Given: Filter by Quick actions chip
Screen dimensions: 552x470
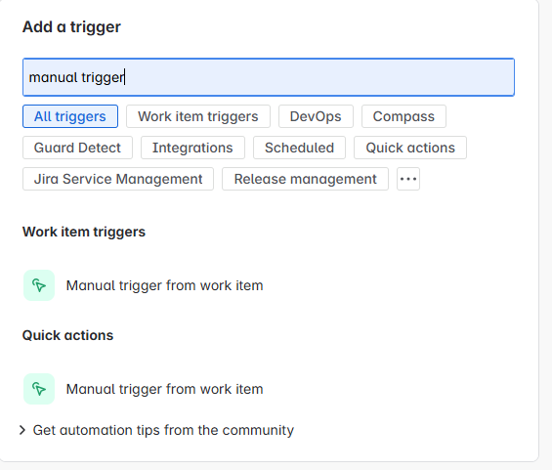Looking at the screenshot, I should [410, 148].
